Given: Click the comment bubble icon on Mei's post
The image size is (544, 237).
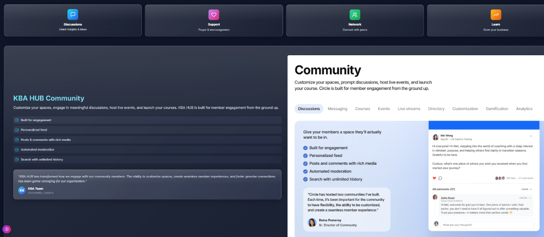Looking at the screenshot, I should click(440, 178).
